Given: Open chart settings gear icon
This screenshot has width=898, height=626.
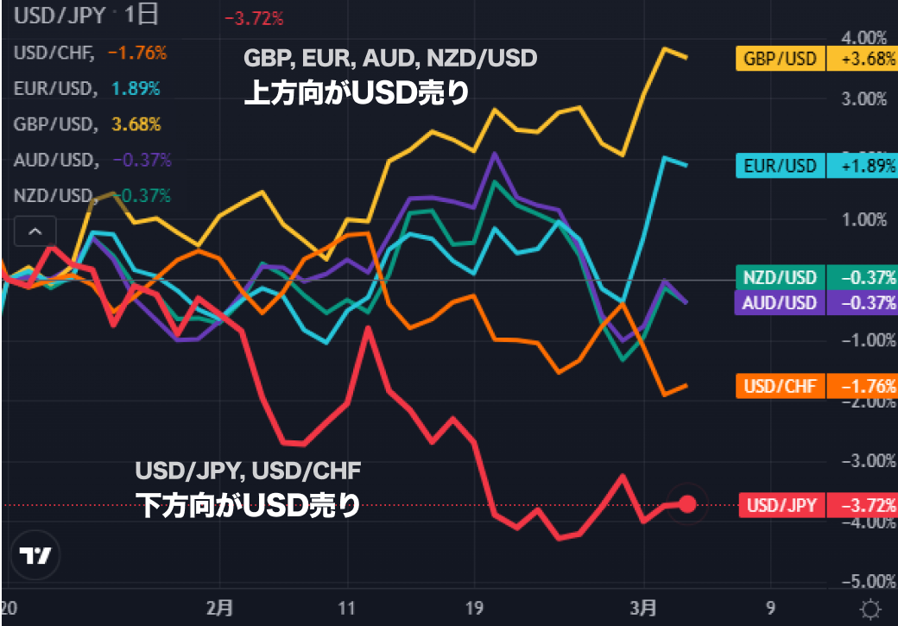Looking at the screenshot, I should click(x=872, y=609).
